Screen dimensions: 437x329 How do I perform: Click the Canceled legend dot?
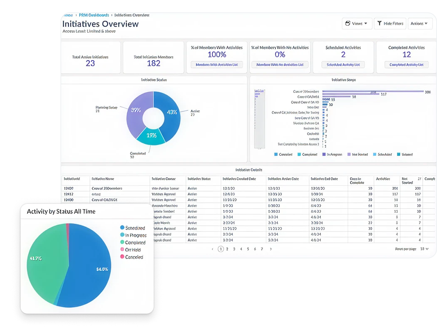click(122, 257)
